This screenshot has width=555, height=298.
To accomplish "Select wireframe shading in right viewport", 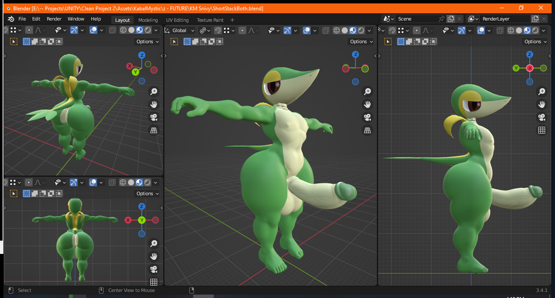I will click(x=511, y=31).
